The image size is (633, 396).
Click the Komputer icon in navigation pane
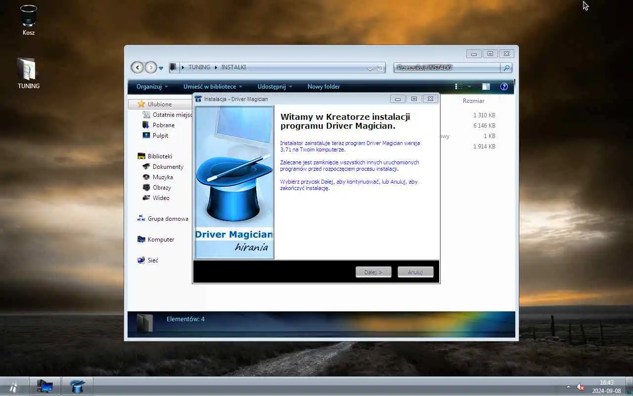pyautogui.click(x=141, y=240)
